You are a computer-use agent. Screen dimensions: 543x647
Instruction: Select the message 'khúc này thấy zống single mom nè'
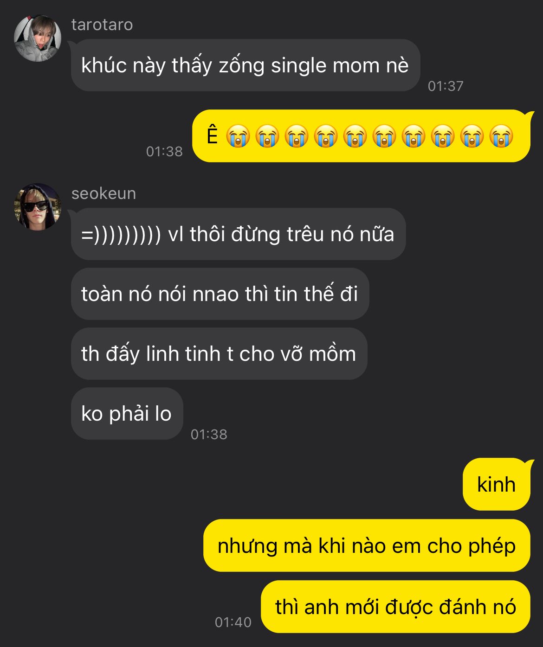click(x=246, y=65)
